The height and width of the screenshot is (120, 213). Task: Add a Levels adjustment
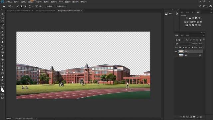(190, 18)
